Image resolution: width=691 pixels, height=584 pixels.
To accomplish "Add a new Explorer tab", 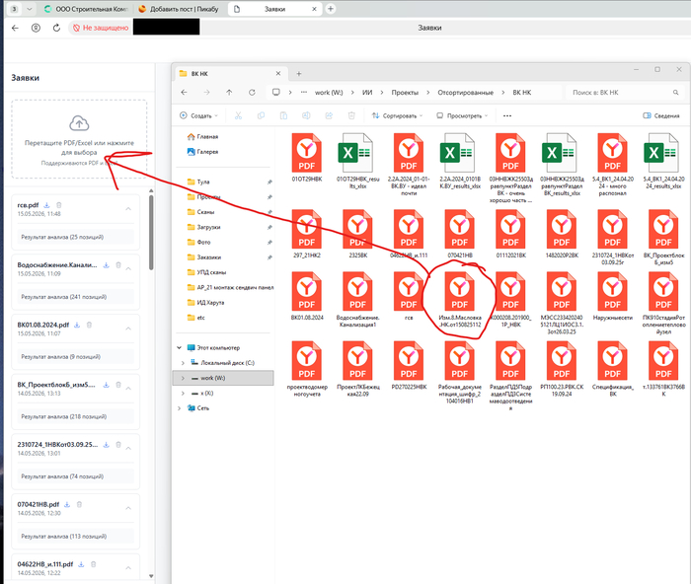I will [299, 74].
